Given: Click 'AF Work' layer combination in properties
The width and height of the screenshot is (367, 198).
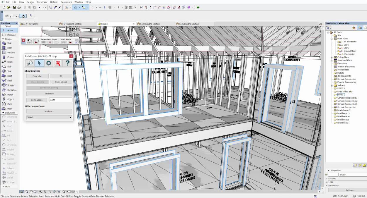Looking at the screenshot, I should click(x=347, y=178).
